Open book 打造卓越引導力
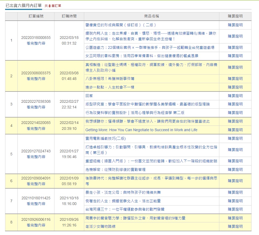Screen dimensions: 259x235 (x=151, y=150)
